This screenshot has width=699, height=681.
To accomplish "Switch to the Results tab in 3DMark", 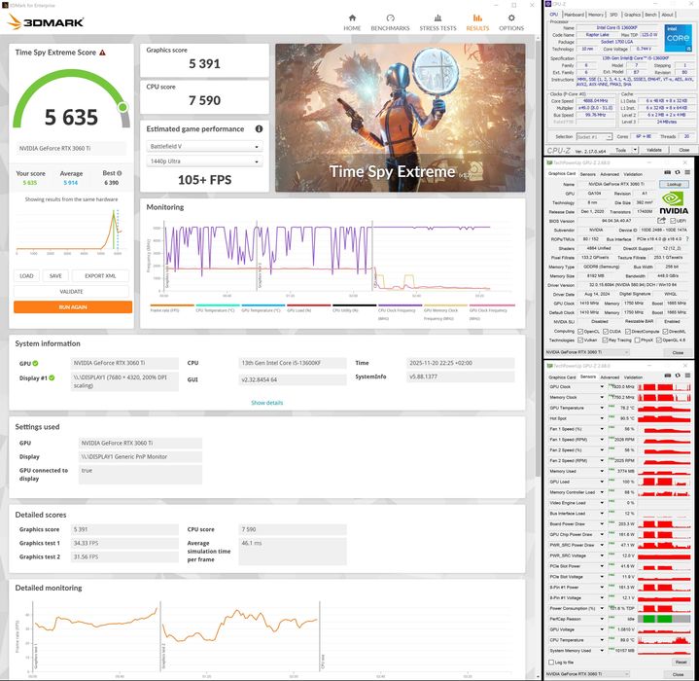I will point(477,22).
